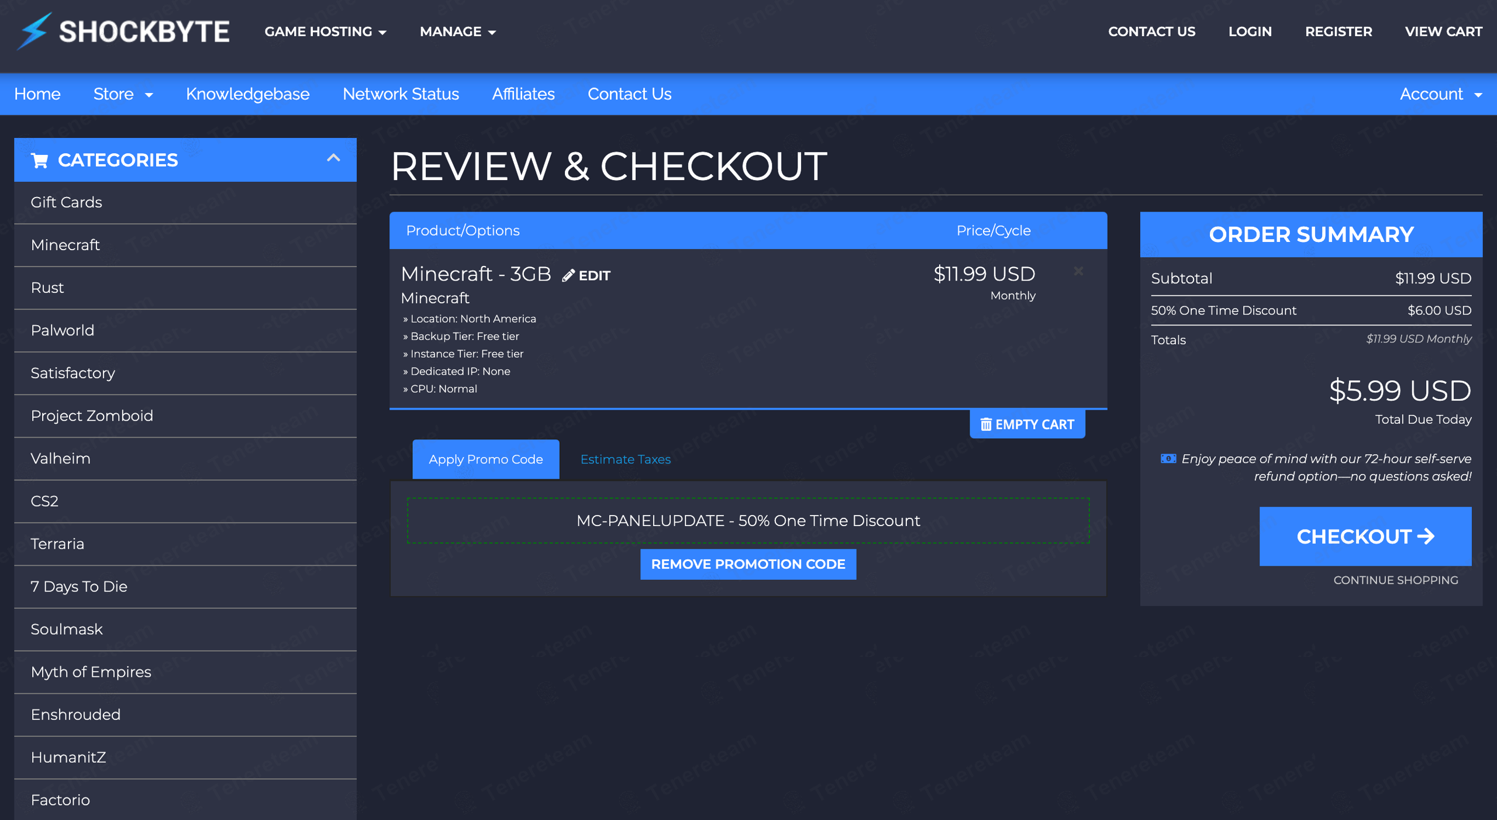Expand the Store dropdown in blue navbar
The width and height of the screenshot is (1497, 820).
pos(123,94)
